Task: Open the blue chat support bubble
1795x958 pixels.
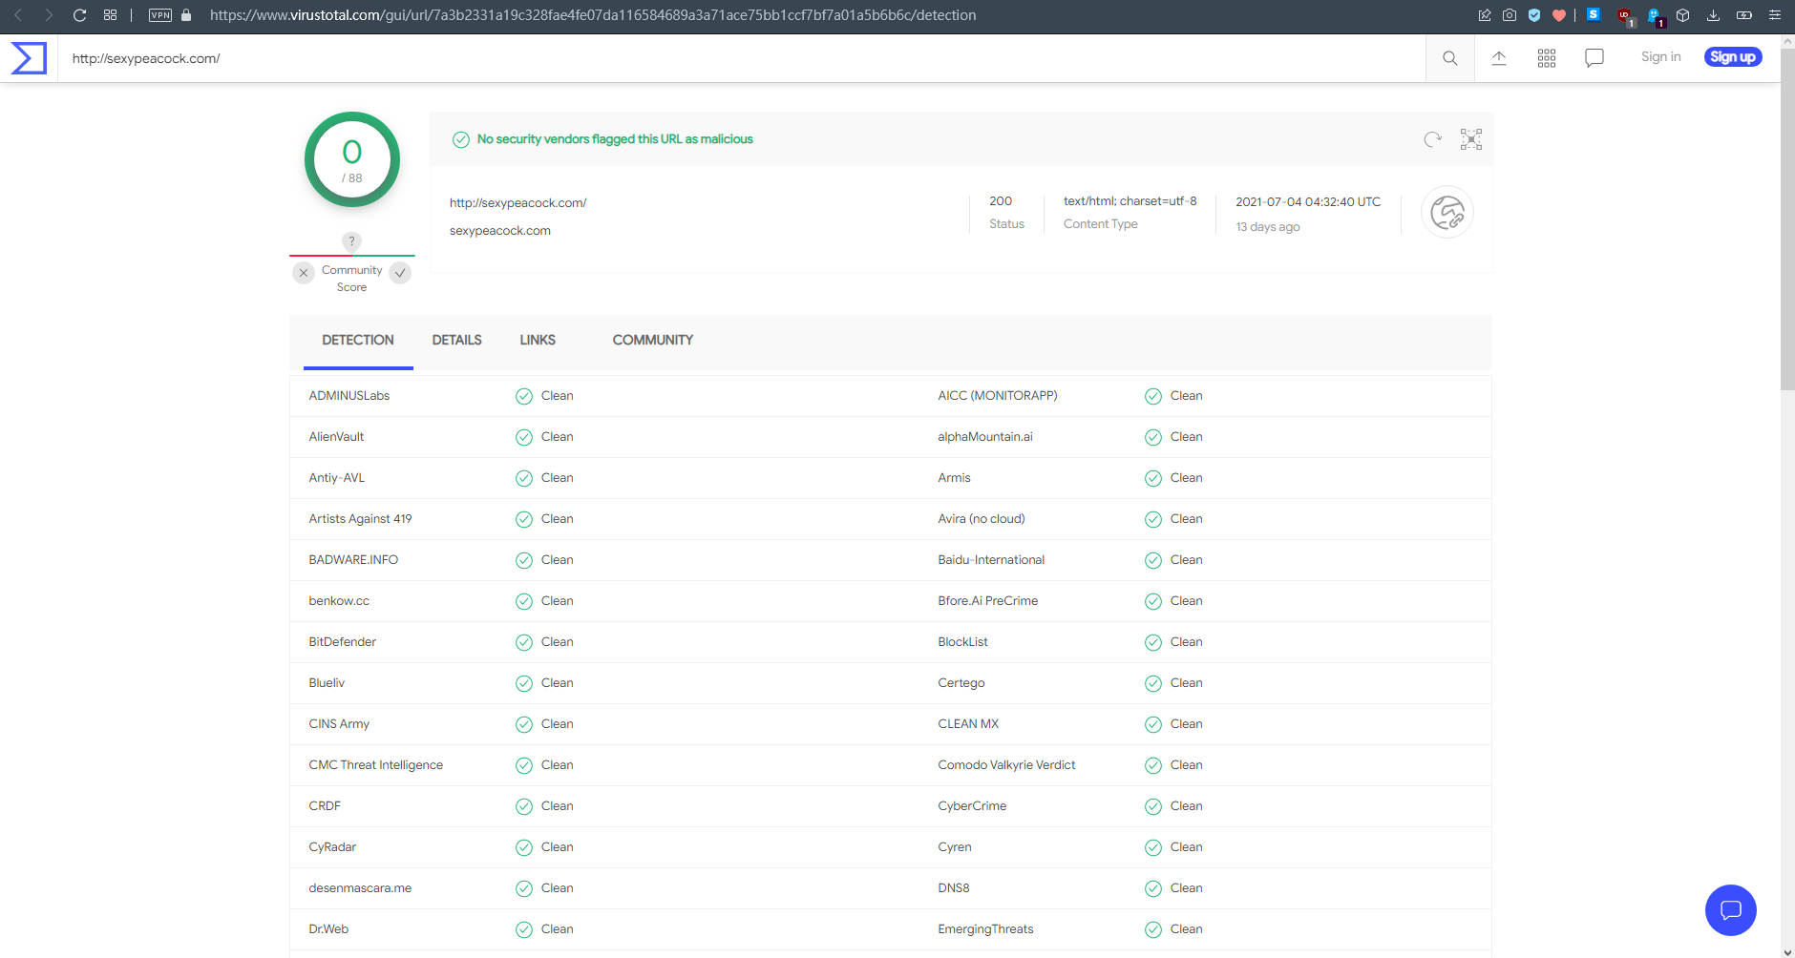Action: point(1730,909)
